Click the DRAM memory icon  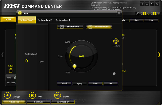click(x=58, y=95)
